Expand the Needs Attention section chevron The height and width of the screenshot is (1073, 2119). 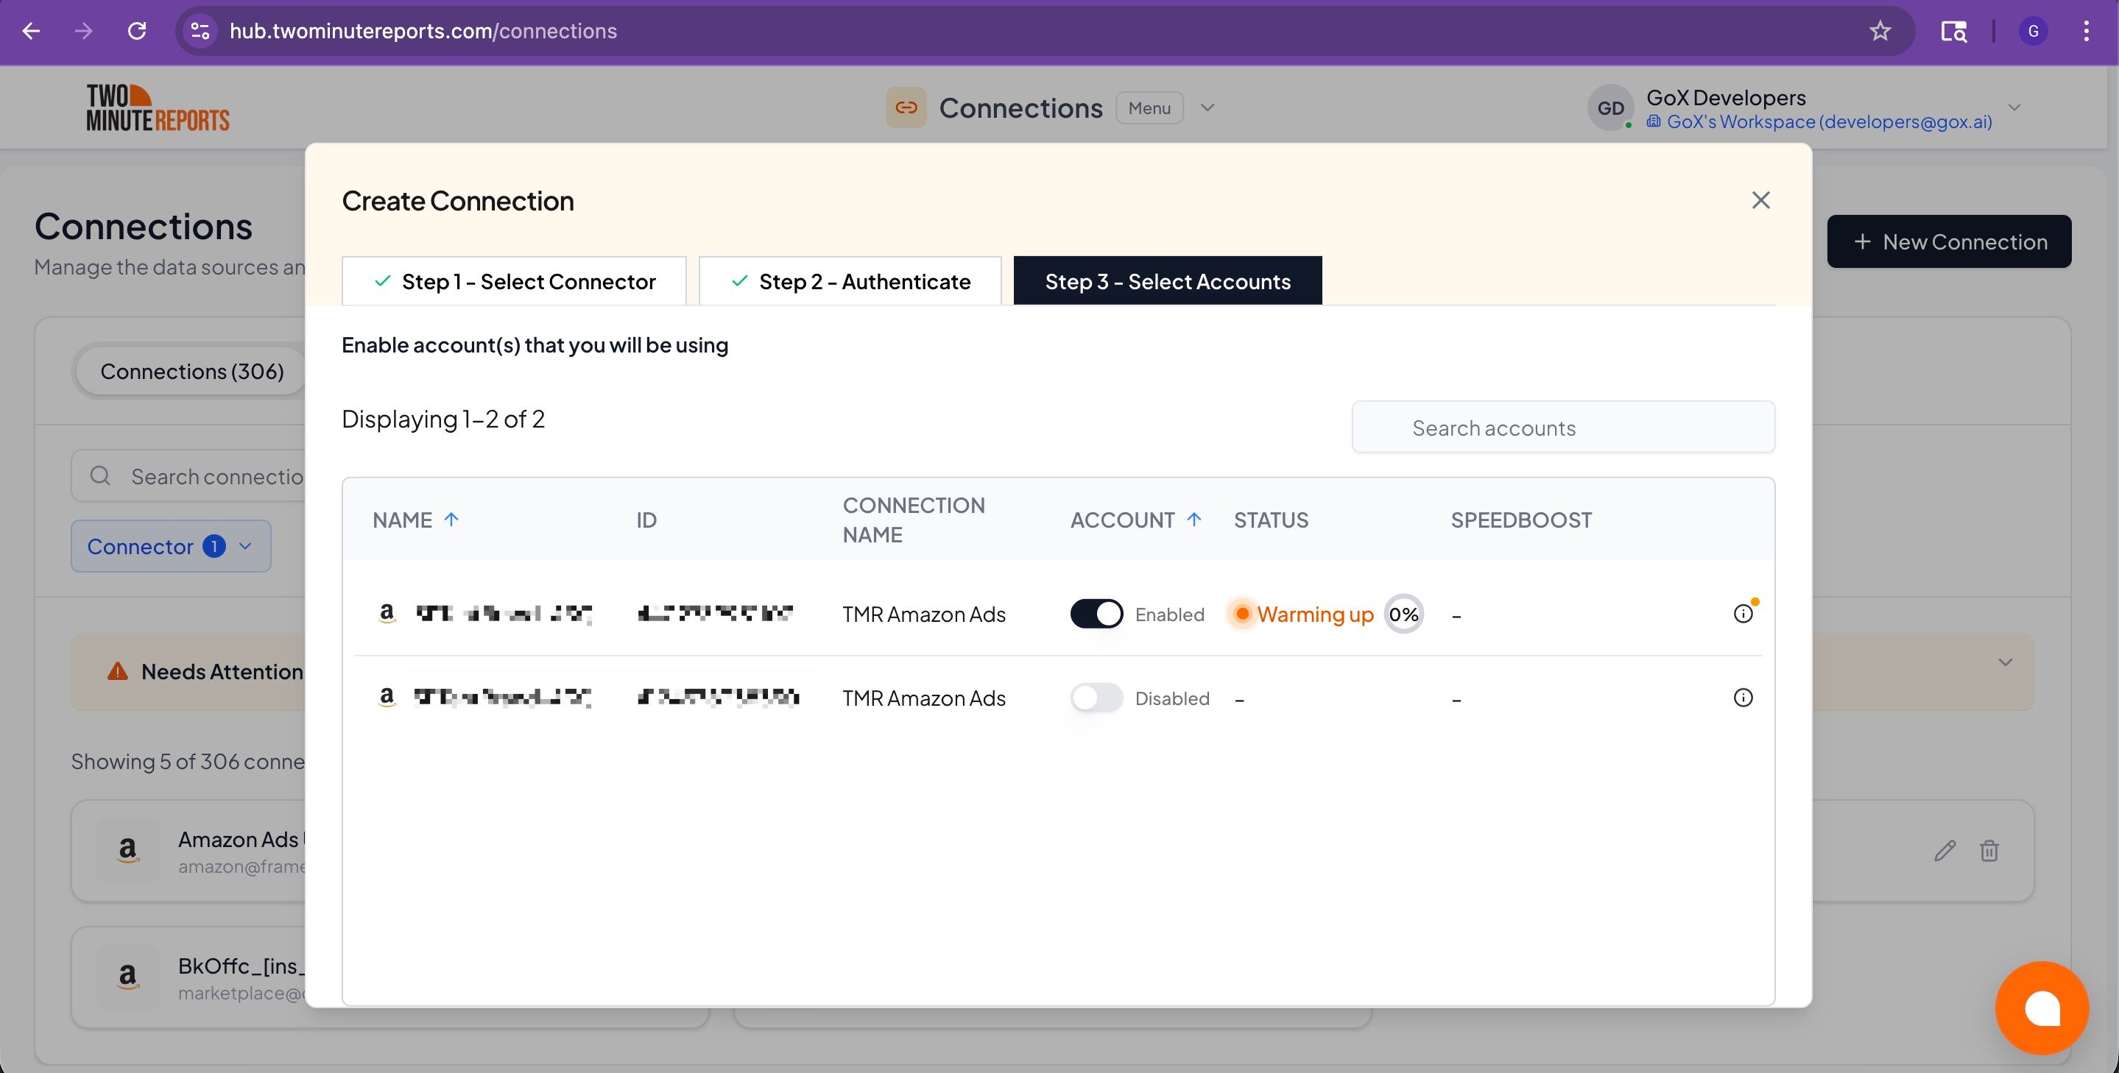(x=2005, y=662)
